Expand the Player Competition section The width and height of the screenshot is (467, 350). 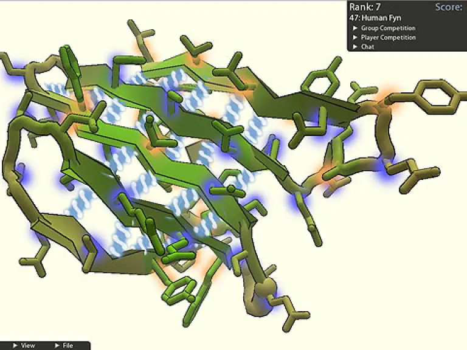388,38
